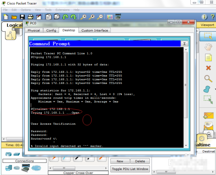Click the Copper Cross-Over connection label

[78, 173]
